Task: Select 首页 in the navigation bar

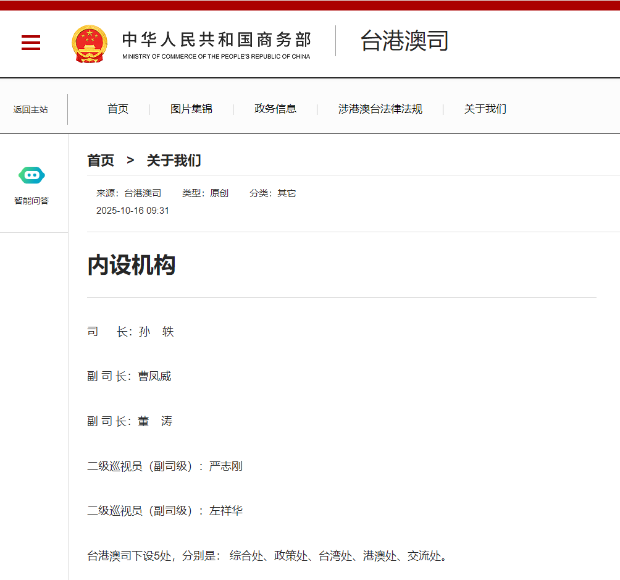Action: 118,109
